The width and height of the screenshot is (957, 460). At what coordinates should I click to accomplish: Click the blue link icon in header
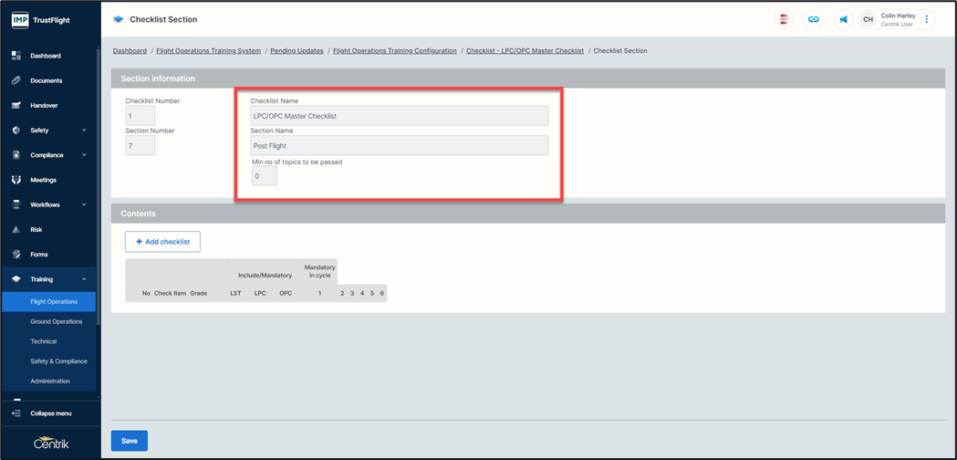(x=813, y=19)
